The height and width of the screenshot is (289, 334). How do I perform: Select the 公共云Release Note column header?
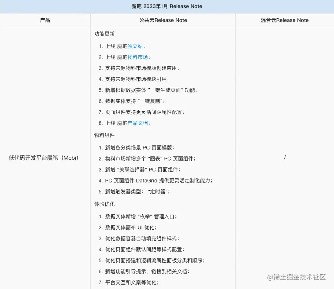tap(163, 20)
